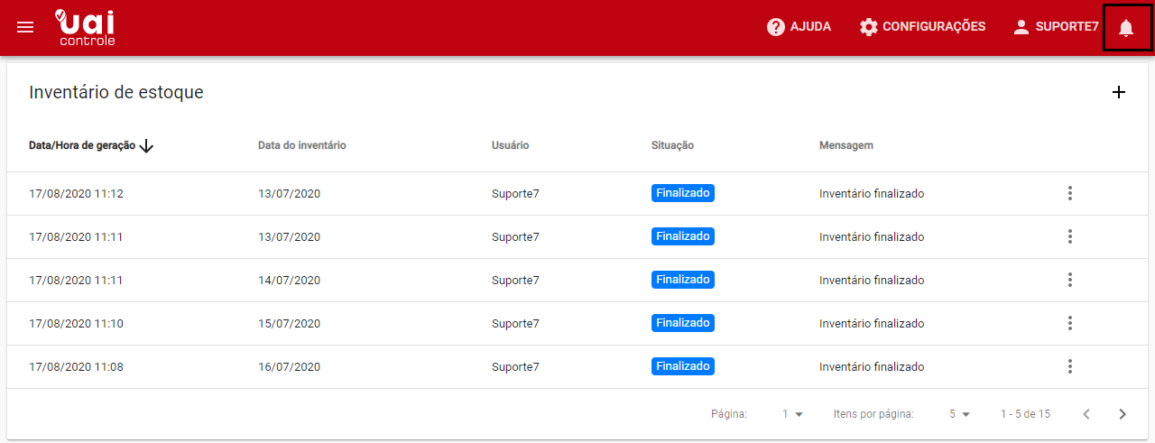
Task: Click the Situação column header
Action: pyautogui.click(x=672, y=145)
